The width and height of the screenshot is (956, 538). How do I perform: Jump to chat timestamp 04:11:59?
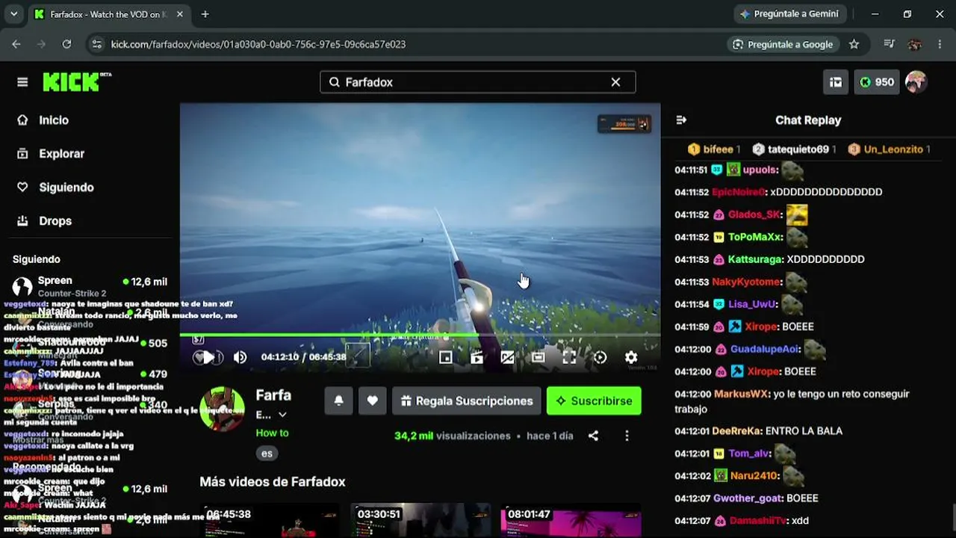click(692, 327)
